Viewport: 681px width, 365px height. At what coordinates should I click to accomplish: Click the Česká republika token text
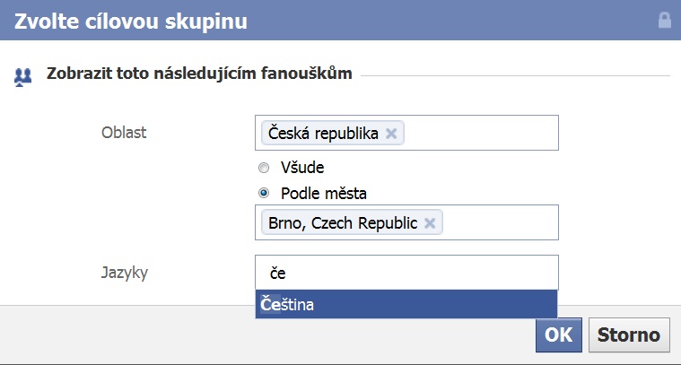click(x=323, y=134)
